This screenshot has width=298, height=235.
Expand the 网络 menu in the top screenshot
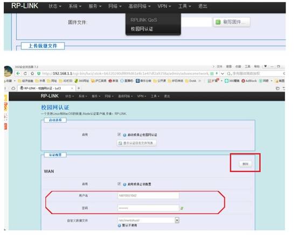(115, 6)
